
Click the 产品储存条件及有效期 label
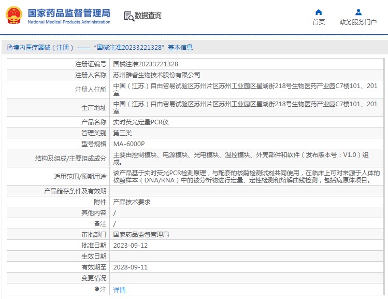[x=75, y=191]
